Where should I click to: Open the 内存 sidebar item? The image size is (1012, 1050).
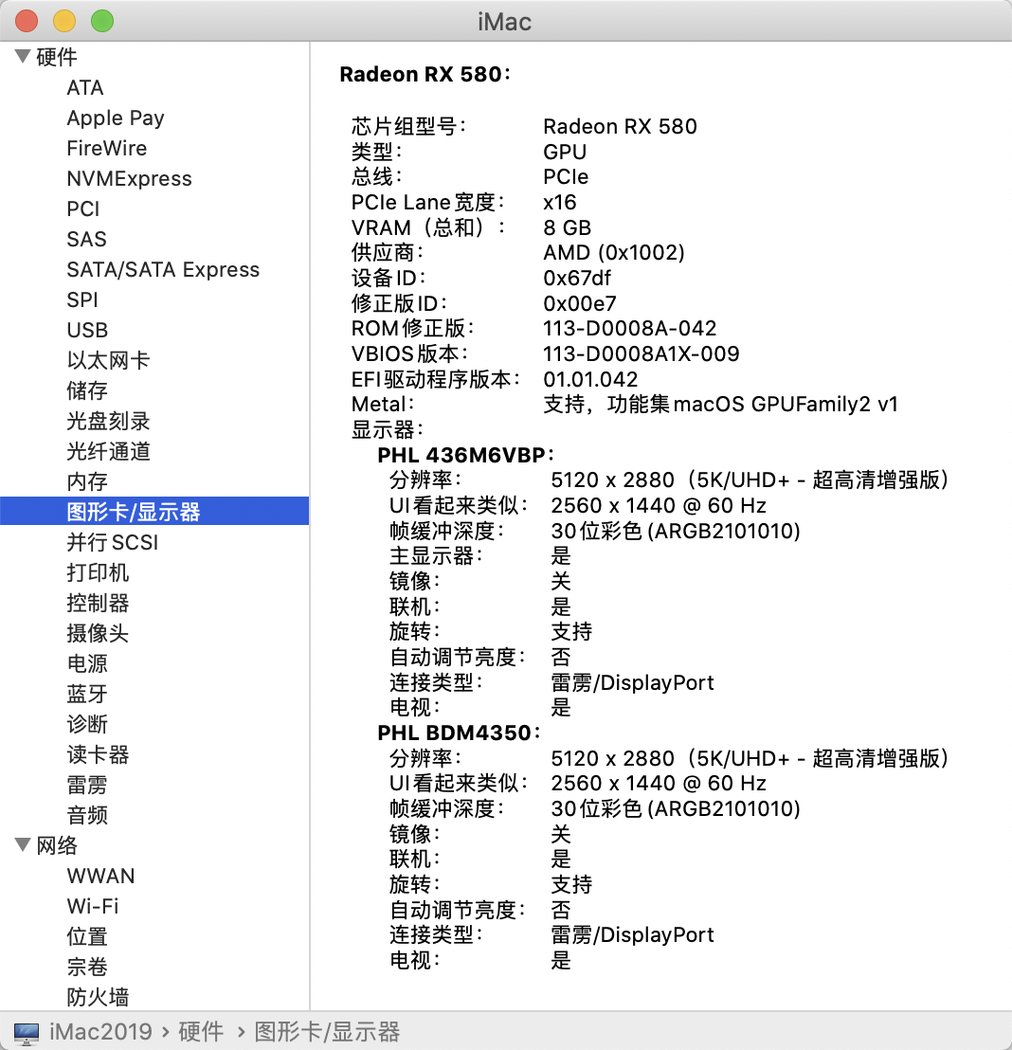(x=87, y=481)
